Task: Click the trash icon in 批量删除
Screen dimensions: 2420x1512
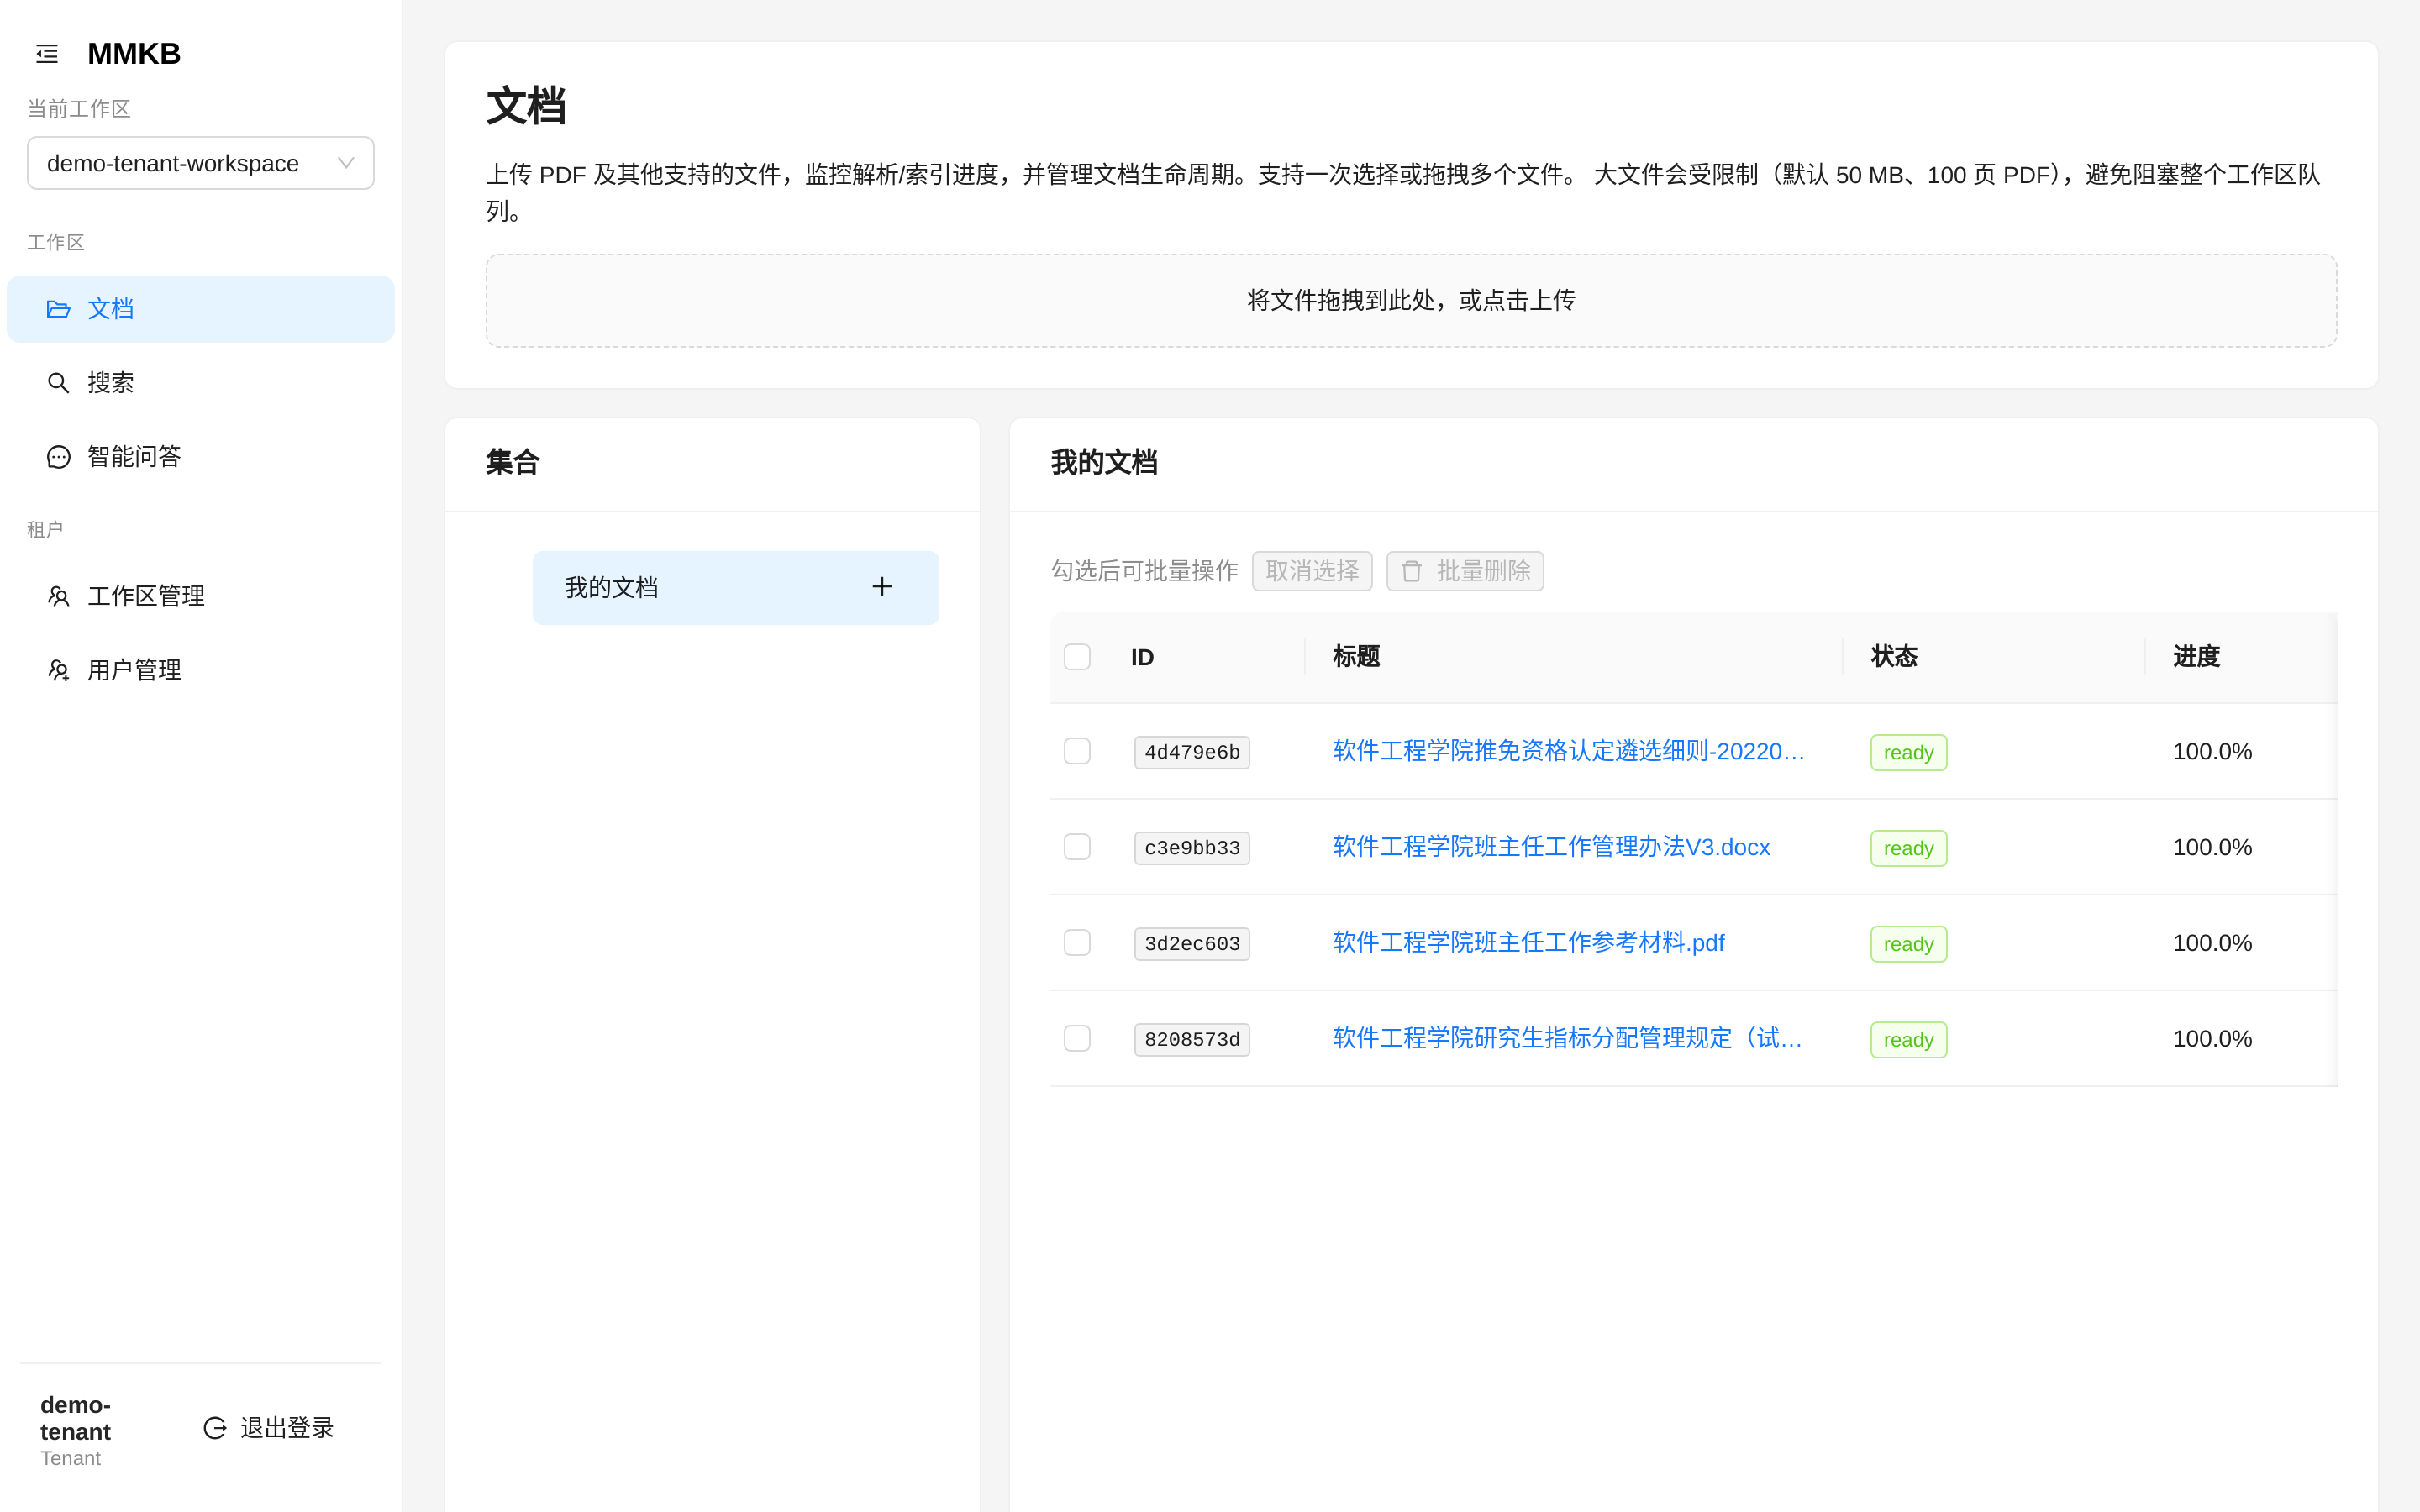Action: [1411, 571]
